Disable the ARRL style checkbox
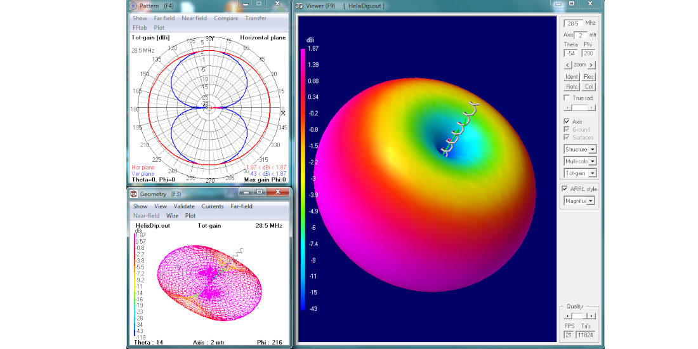The height and width of the screenshot is (349, 698). [565, 188]
